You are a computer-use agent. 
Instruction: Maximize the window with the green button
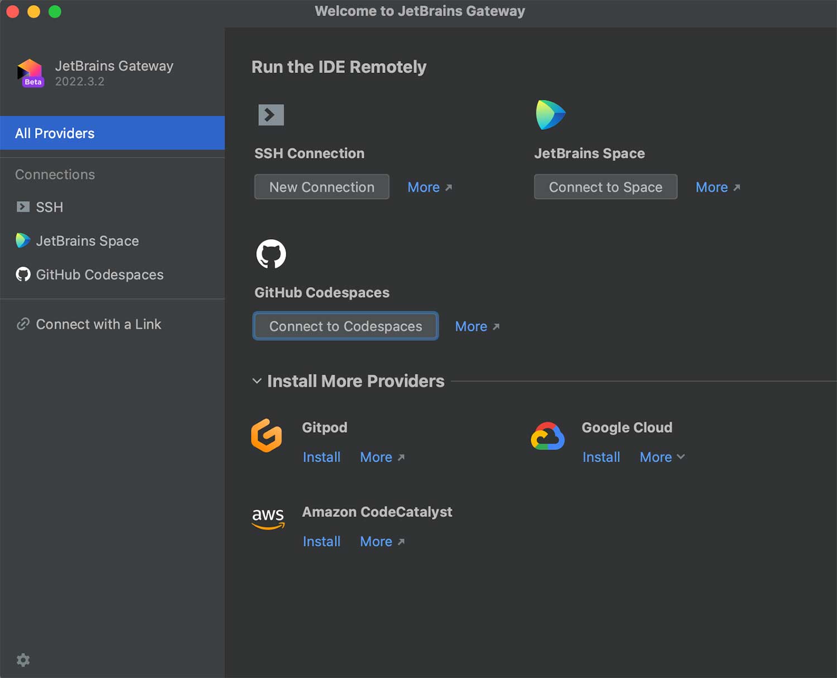click(x=55, y=11)
